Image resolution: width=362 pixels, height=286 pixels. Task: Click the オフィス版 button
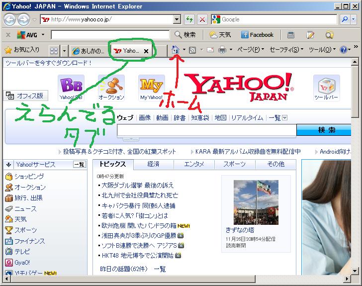click(x=26, y=95)
